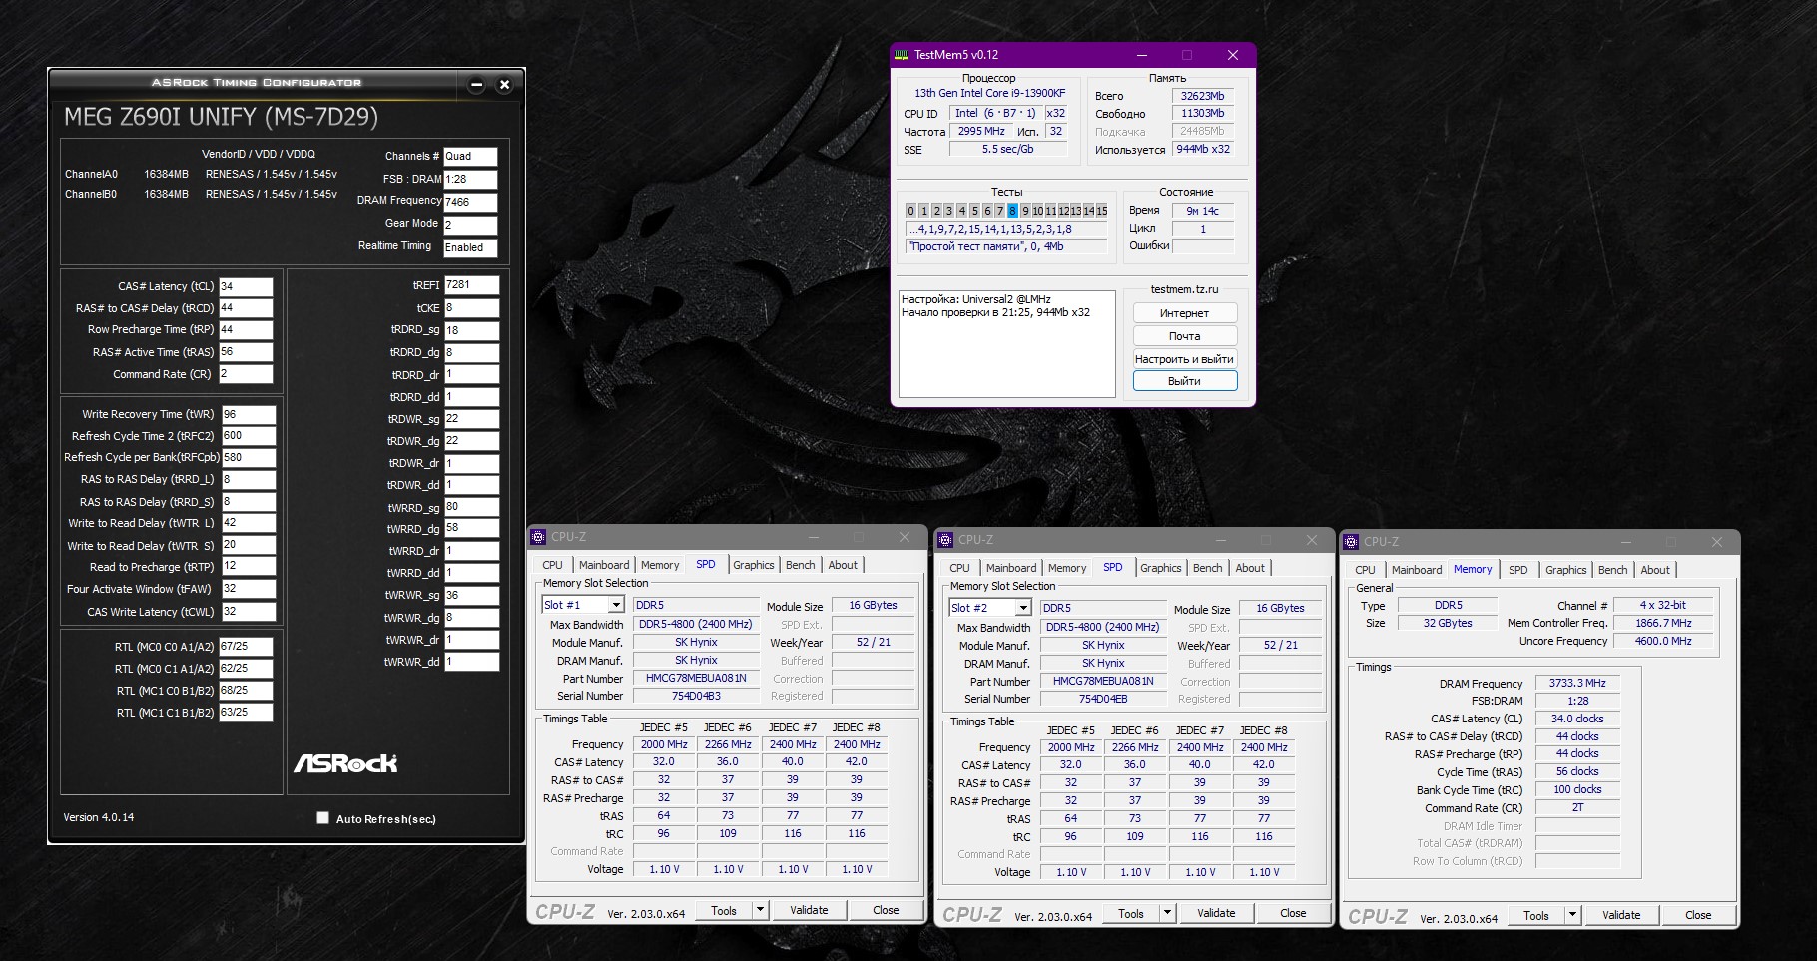Click the tREFI field showing 7281
This screenshot has height=961, width=1817.
[x=471, y=285]
